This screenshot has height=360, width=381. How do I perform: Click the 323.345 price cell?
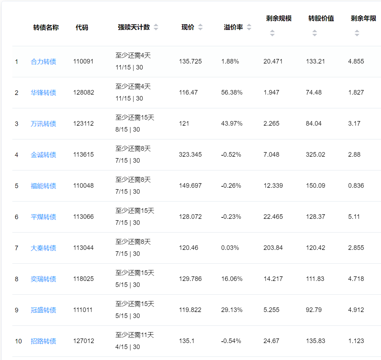[190, 155]
